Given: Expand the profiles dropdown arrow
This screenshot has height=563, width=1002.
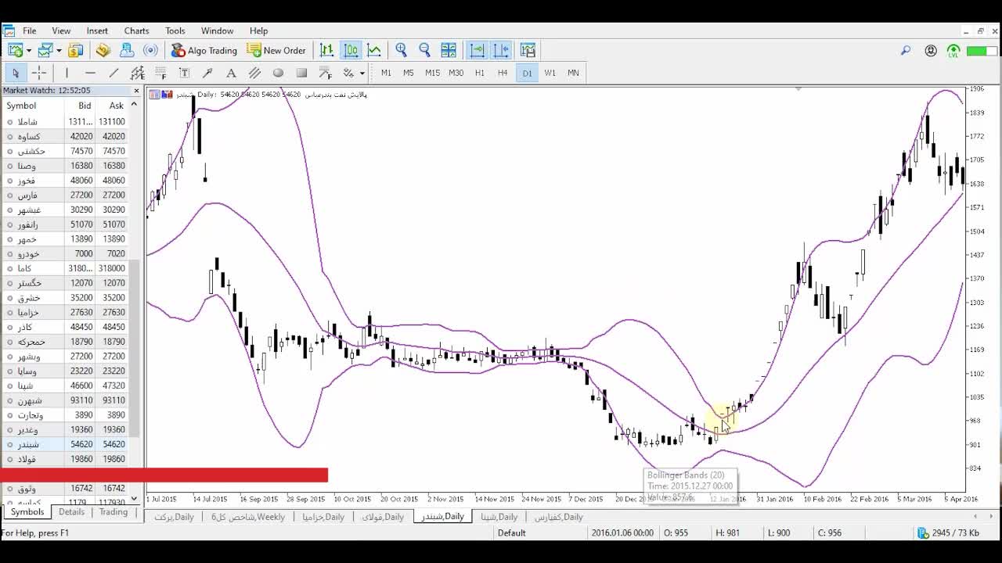Looking at the screenshot, I should point(59,51).
